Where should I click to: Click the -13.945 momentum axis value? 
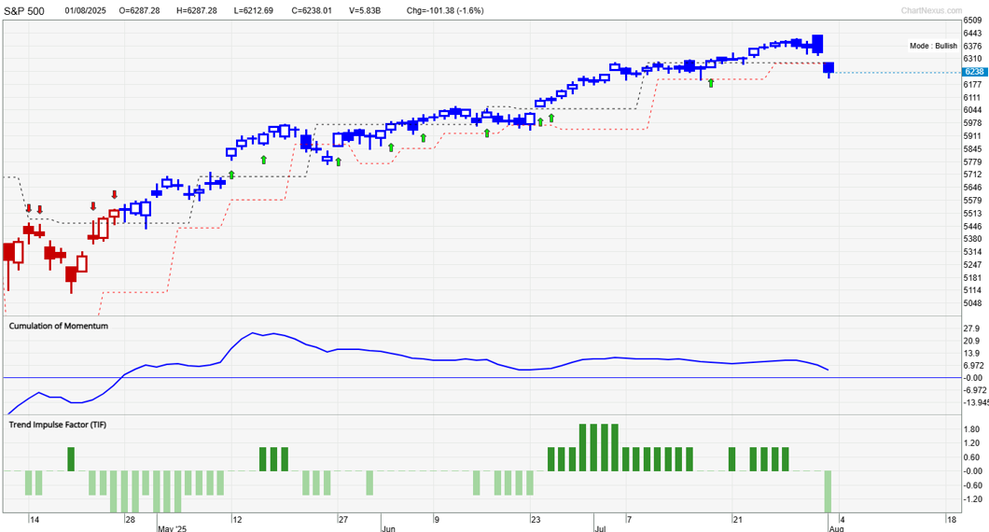pos(976,402)
